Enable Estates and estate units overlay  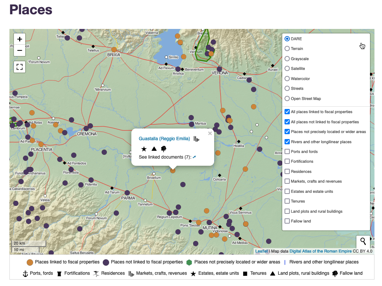tap(287, 191)
